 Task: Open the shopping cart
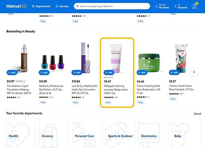tap(195, 6)
